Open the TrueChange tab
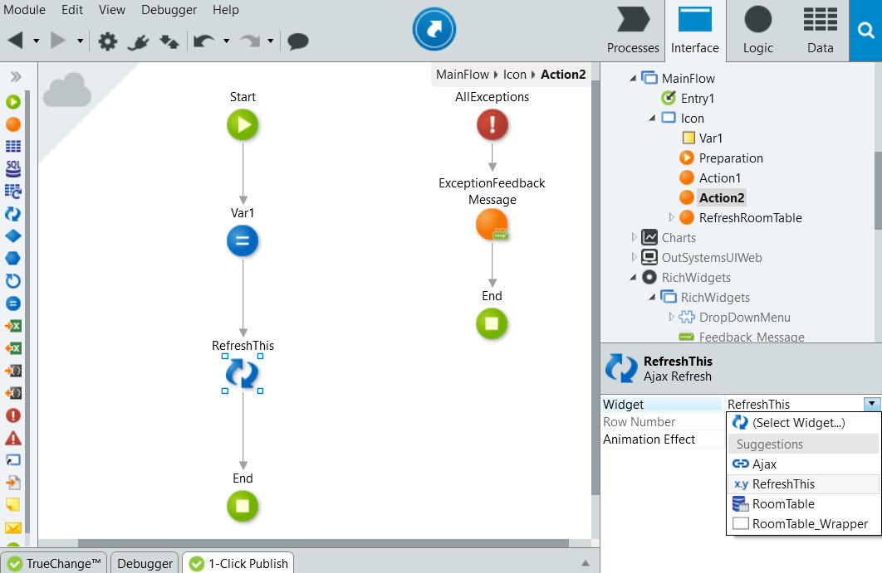 [54, 563]
